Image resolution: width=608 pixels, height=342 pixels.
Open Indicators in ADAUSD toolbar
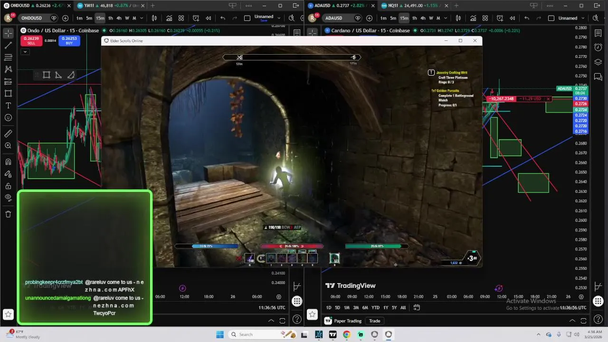(x=473, y=18)
